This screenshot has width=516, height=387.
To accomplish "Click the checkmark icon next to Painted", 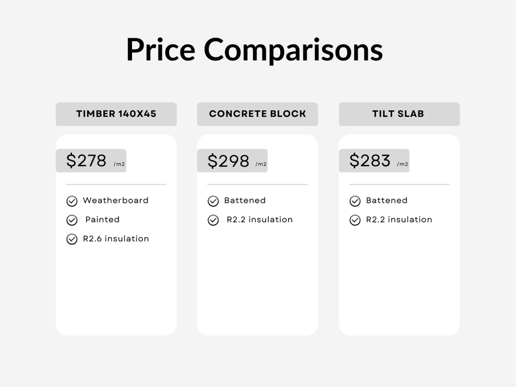I will 72,220.
